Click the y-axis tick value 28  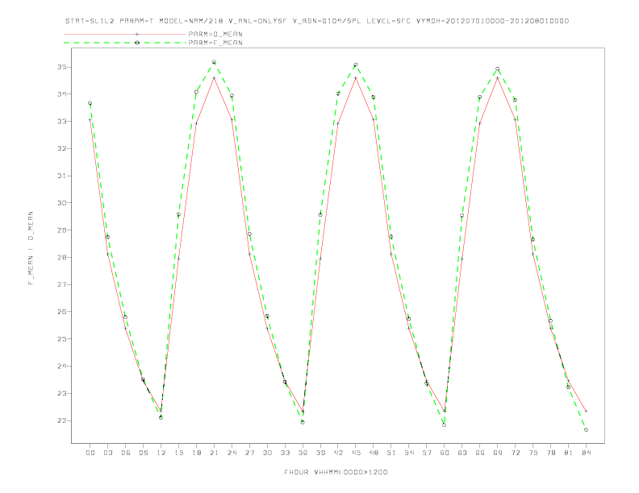61,258
